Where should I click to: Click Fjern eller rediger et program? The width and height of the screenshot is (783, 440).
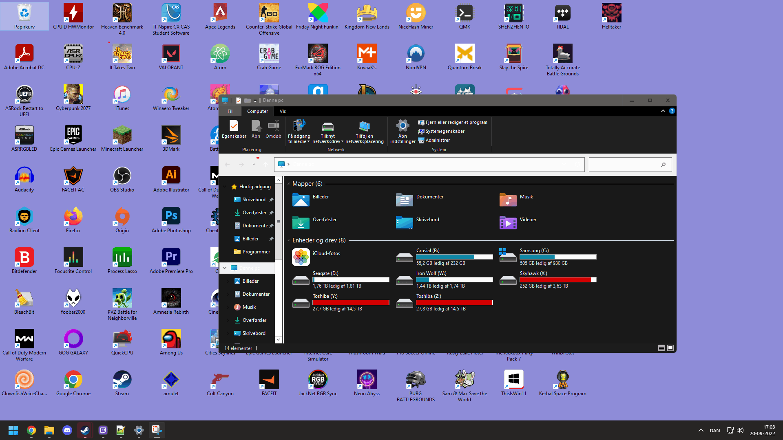[x=453, y=122]
